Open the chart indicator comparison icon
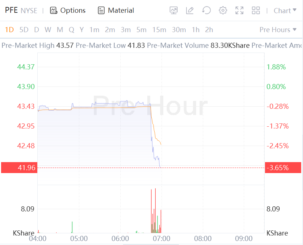 pyautogui.click(x=174, y=11)
